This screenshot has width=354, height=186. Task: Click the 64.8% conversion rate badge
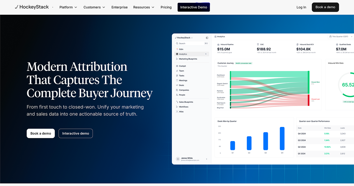244,63
